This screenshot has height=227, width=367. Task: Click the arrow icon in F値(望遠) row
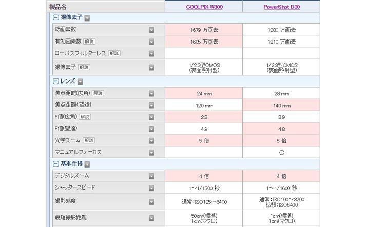pos(151,129)
